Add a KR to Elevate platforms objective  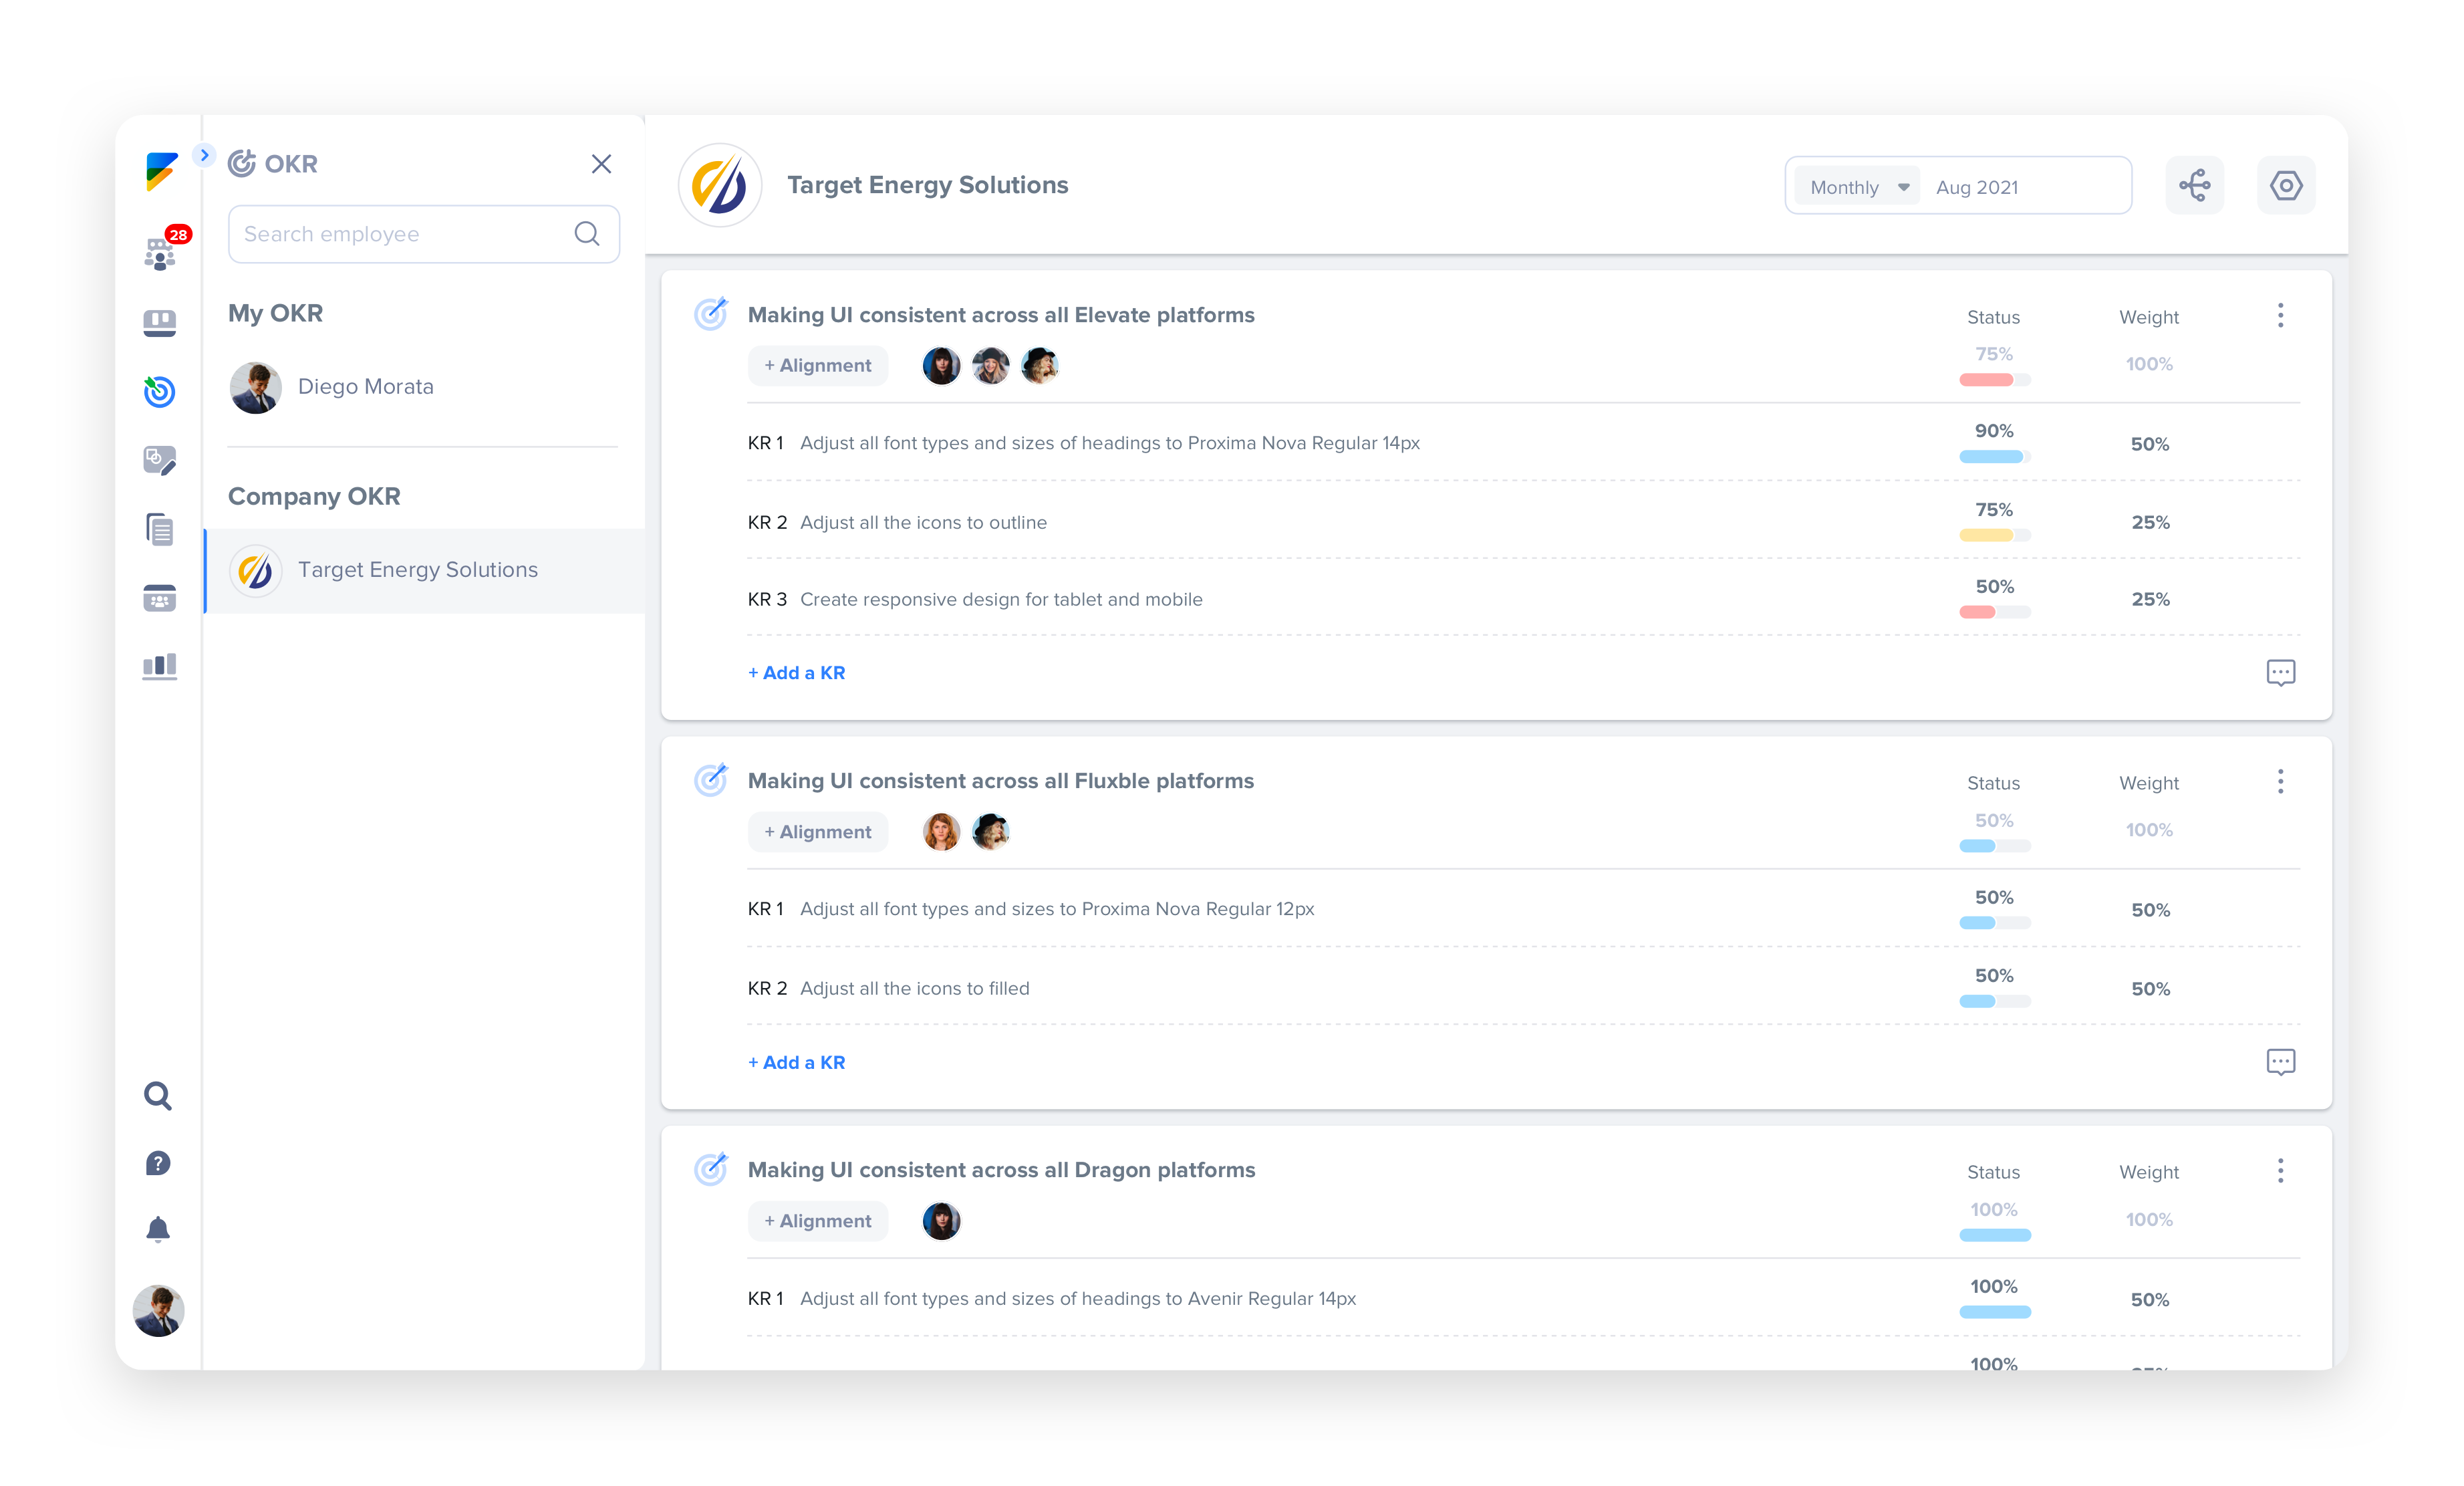tap(797, 673)
